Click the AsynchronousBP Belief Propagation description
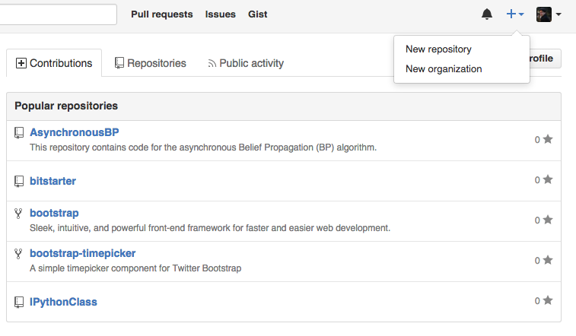Screen dimensions: 576x336 pos(203,147)
